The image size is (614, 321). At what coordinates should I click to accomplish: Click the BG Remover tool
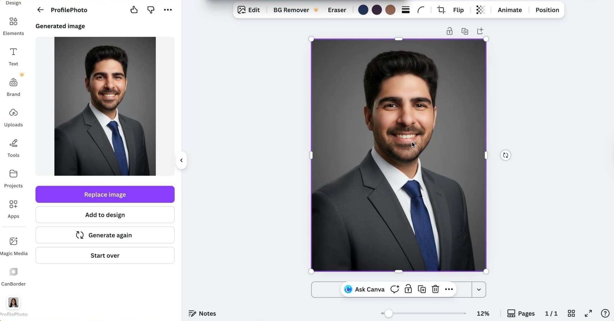coord(291,10)
